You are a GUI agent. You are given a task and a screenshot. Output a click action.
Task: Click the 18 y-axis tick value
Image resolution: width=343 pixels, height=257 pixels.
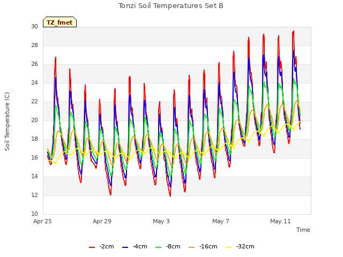34,139
